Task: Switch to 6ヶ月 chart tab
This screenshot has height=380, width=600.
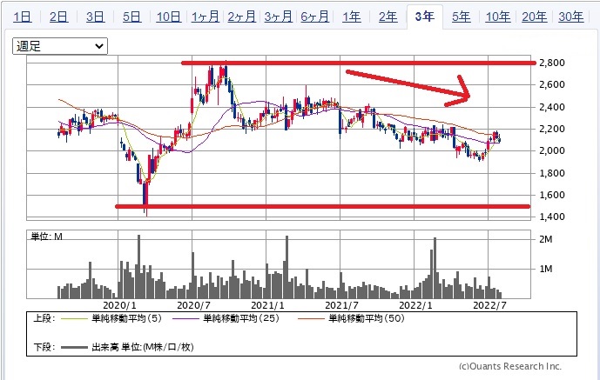Action: pyautogui.click(x=314, y=17)
